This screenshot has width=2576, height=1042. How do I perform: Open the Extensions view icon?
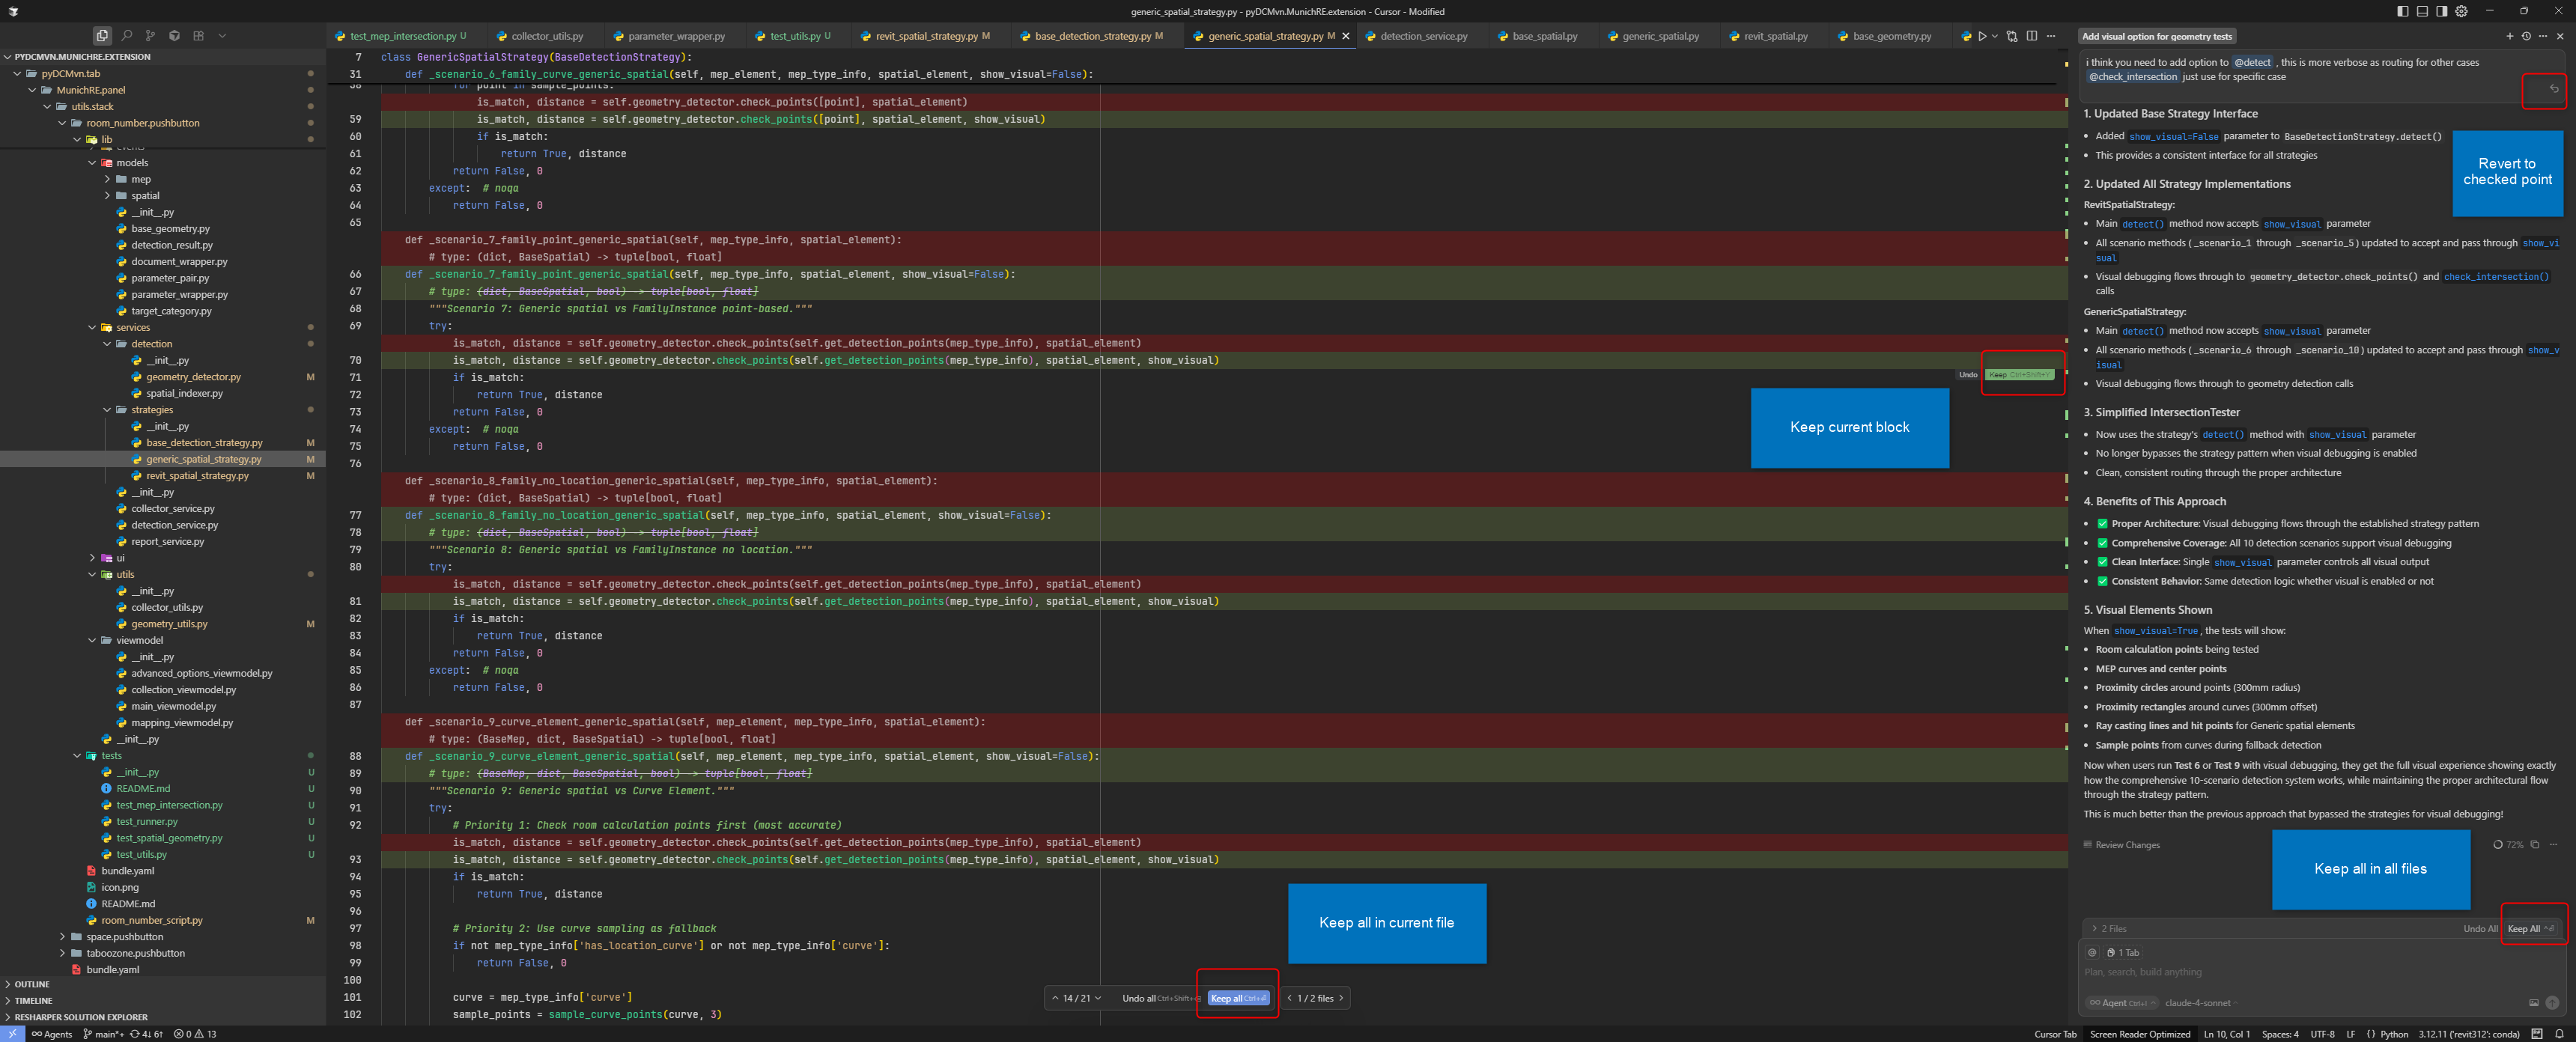coord(198,36)
